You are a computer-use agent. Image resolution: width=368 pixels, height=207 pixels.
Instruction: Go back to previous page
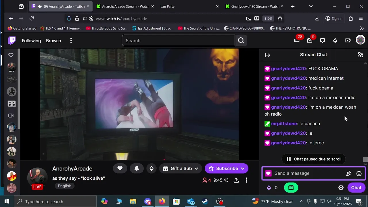tap(11, 18)
